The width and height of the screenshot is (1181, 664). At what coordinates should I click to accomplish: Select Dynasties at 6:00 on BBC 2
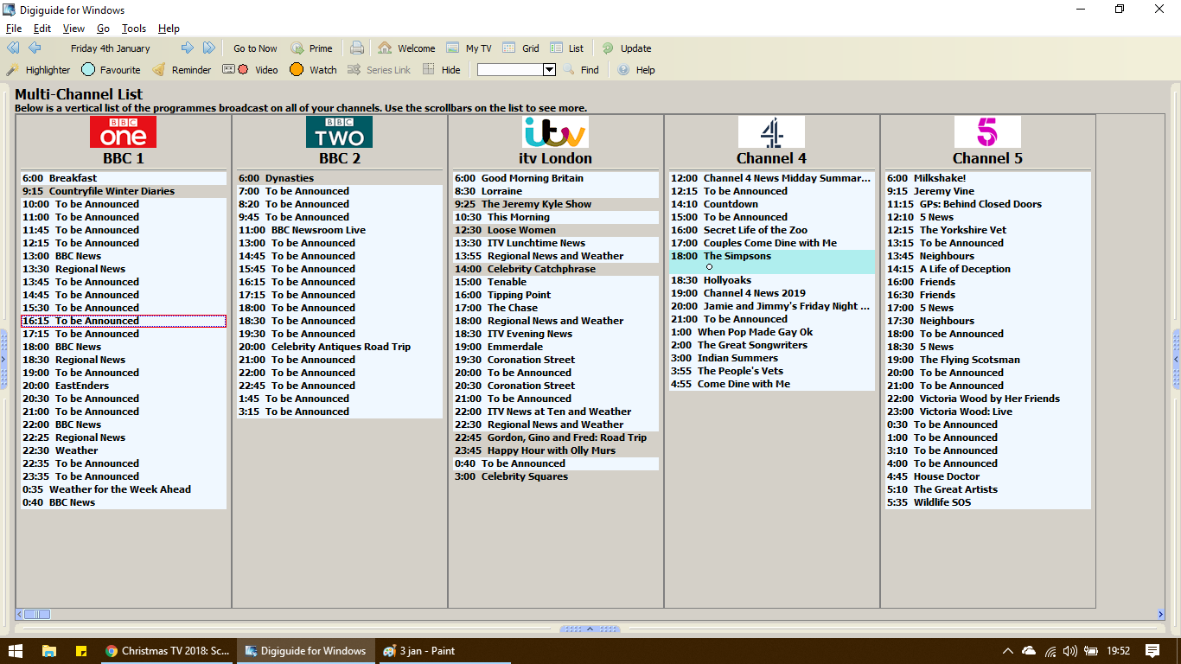[340, 178]
